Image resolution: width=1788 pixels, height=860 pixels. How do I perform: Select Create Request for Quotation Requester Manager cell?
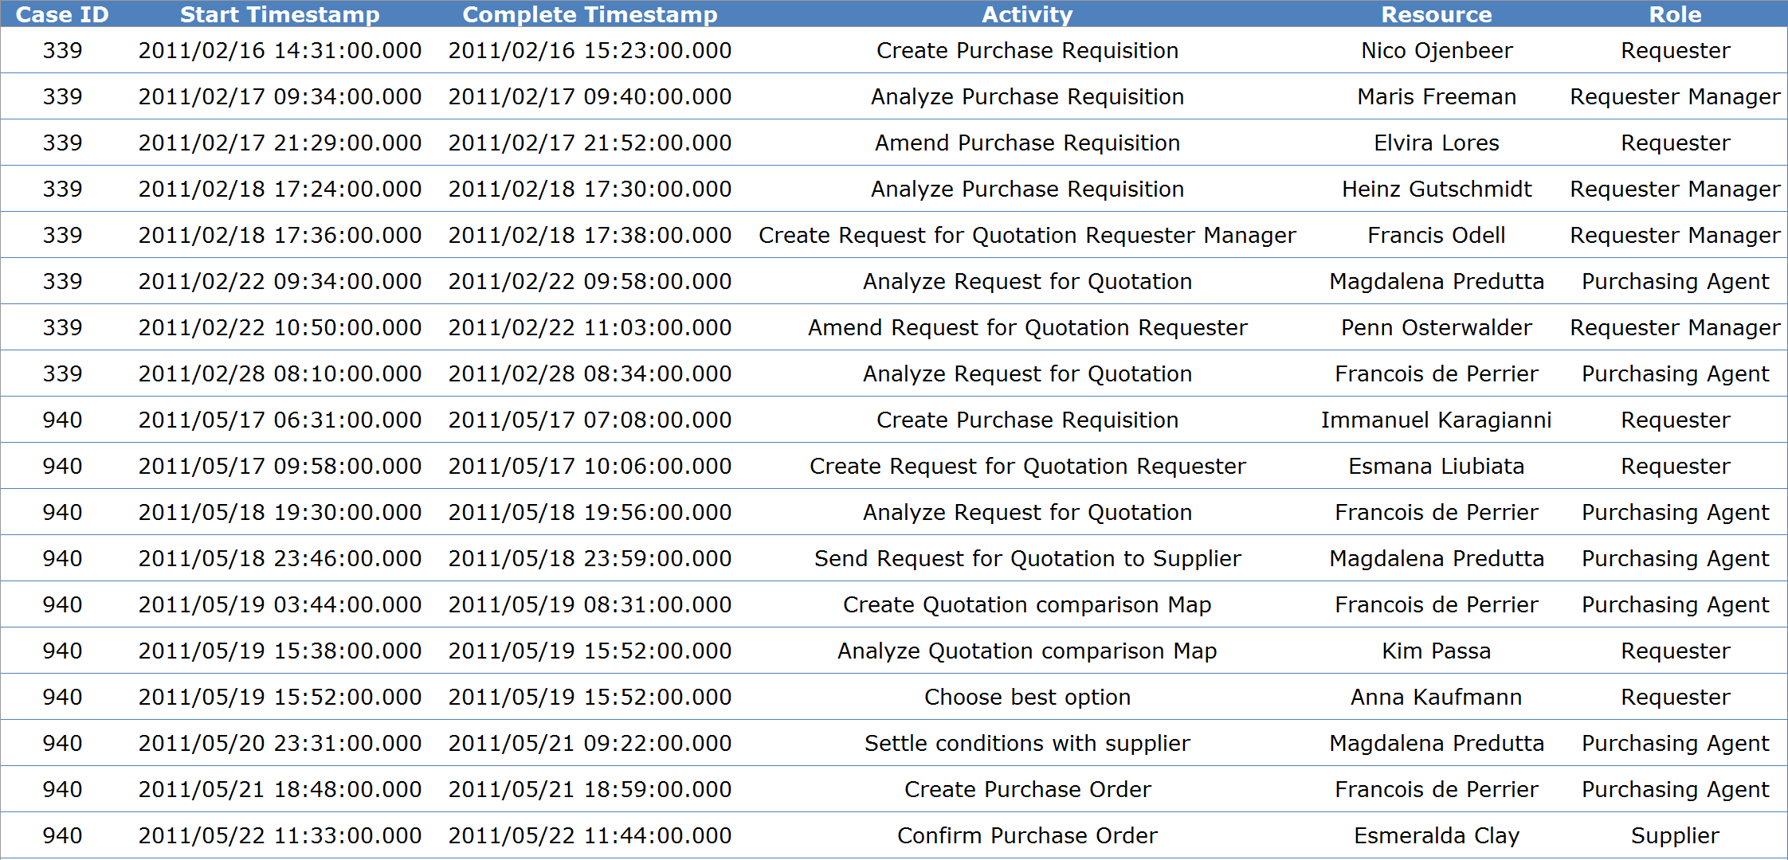[1027, 235]
